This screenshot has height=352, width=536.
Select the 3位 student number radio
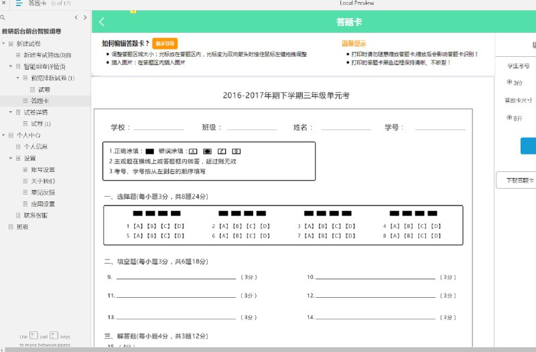pyautogui.click(x=509, y=82)
